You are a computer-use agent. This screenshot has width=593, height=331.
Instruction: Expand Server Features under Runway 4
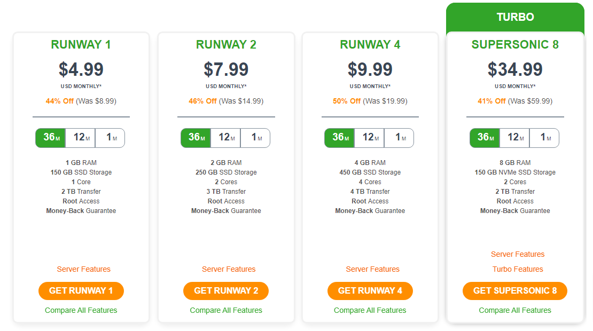tap(372, 269)
